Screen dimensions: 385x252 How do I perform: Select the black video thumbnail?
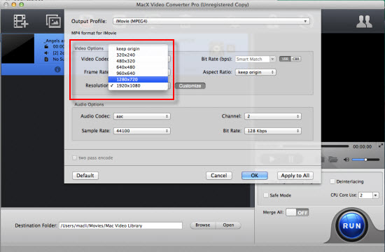[18, 49]
